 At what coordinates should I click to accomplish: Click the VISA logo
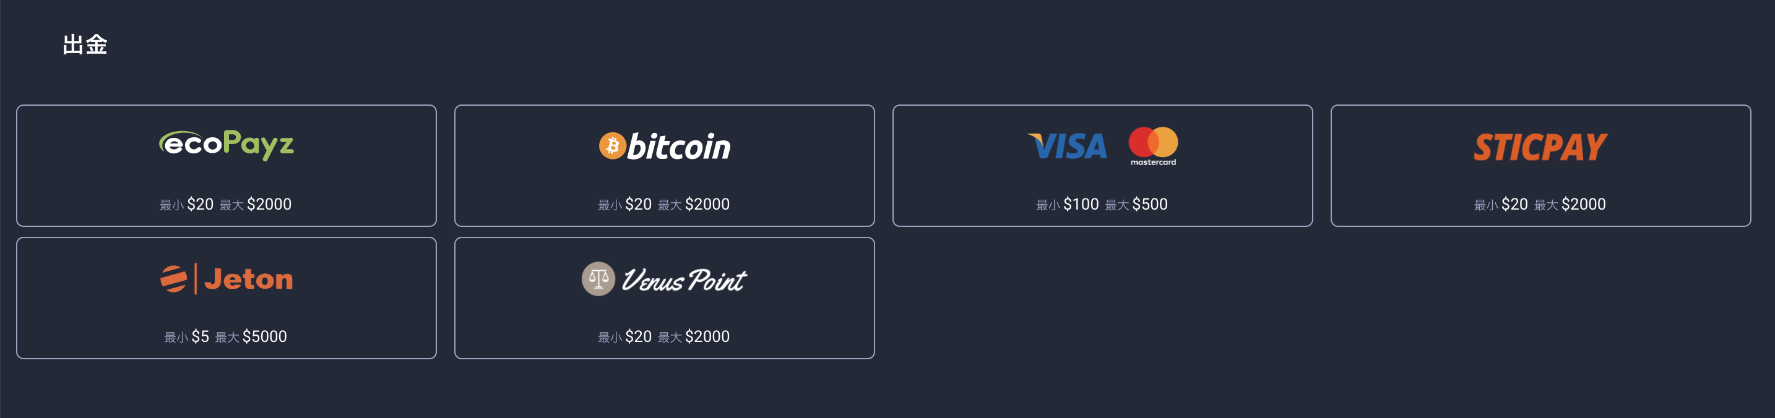coord(1068,146)
